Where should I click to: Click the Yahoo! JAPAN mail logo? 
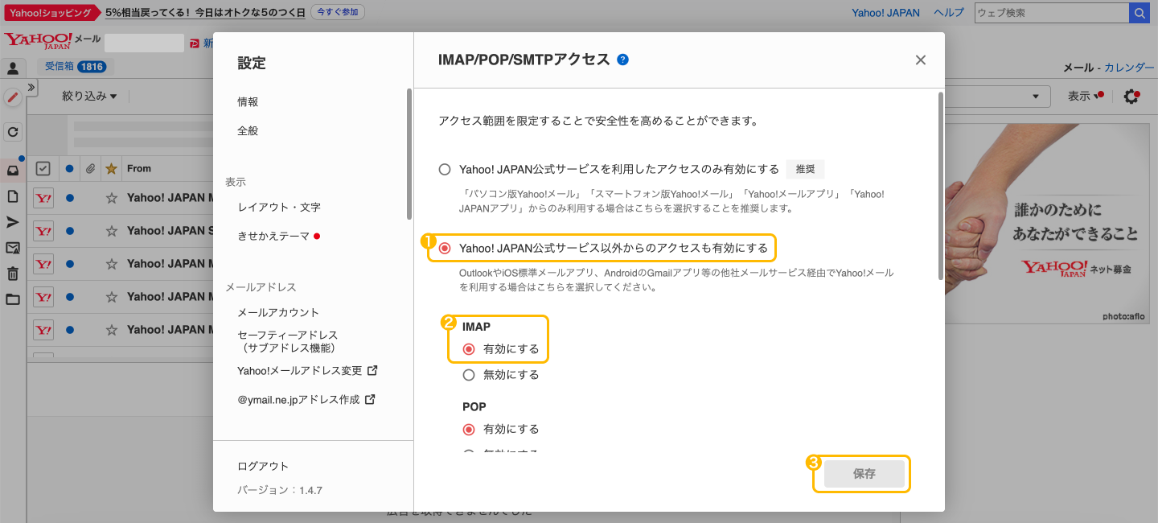(x=52, y=42)
